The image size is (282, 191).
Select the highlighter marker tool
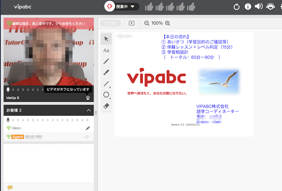pyautogui.click(x=106, y=72)
